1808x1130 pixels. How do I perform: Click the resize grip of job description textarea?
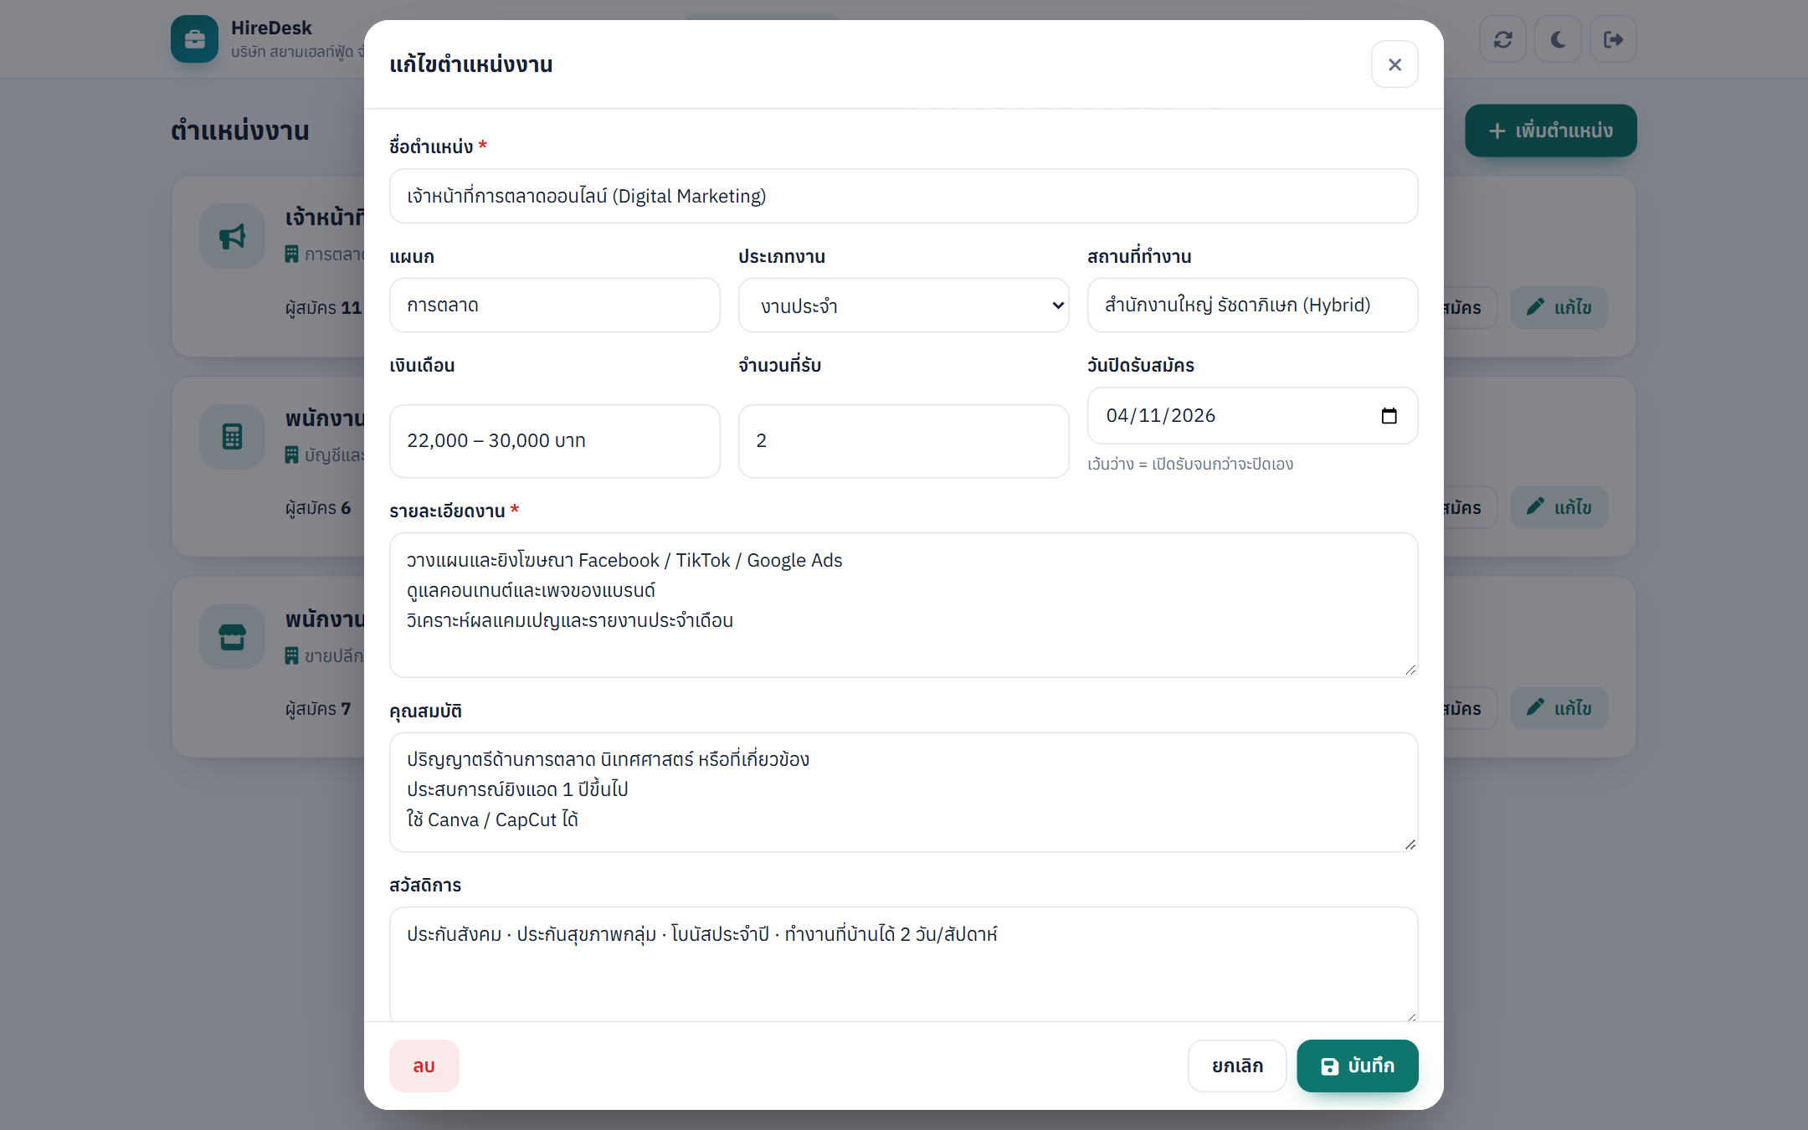[1410, 670]
